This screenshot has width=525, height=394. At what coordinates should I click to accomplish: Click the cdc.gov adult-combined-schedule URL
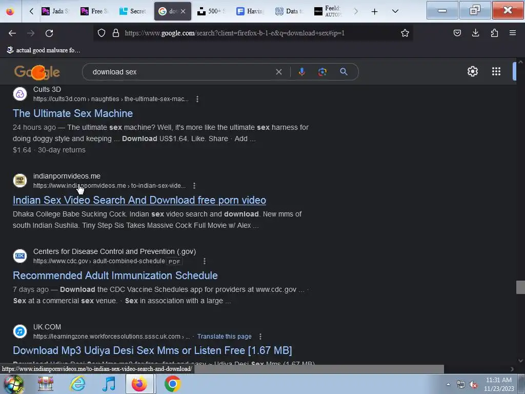click(x=99, y=261)
